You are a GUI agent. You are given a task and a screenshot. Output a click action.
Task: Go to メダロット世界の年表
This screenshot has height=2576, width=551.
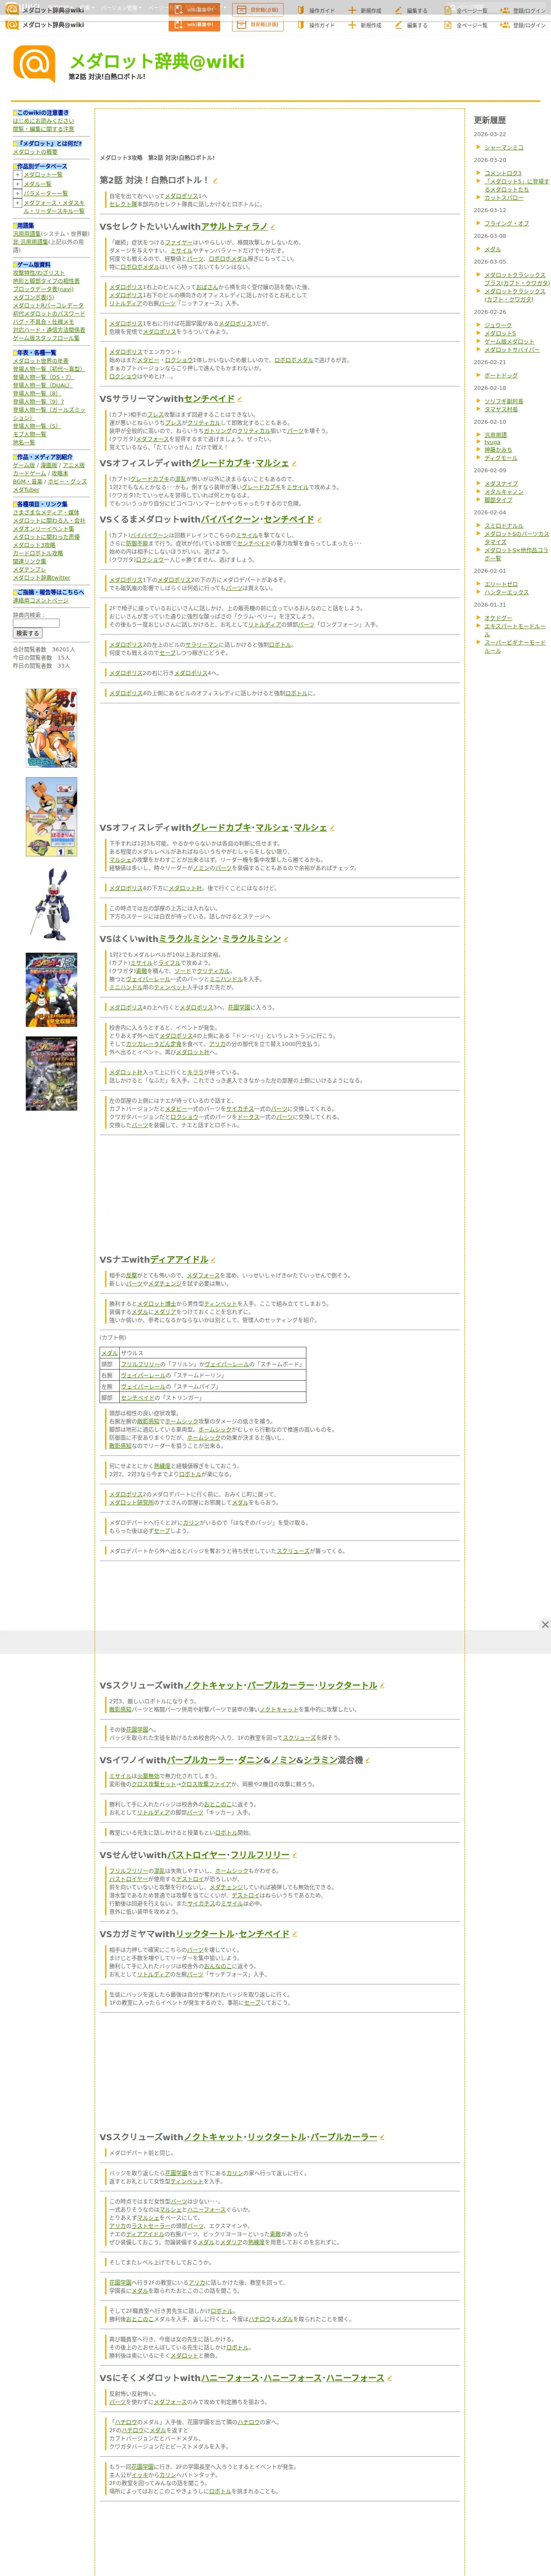click(41, 361)
